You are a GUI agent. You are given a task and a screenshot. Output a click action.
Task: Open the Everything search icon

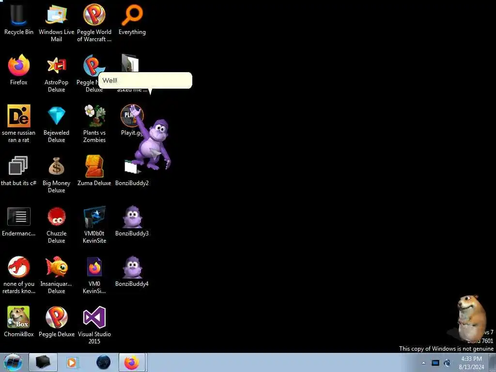pyautogui.click(x=132, y=19)
